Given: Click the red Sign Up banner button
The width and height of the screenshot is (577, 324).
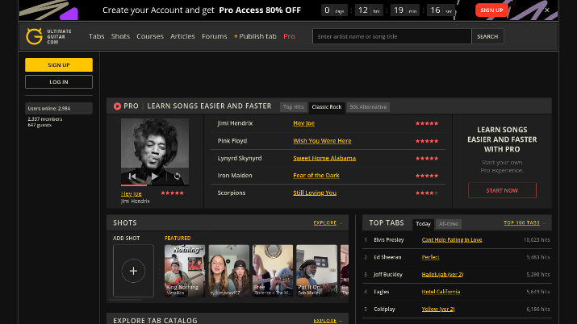Looking at the screenshot, I should pos(491,10).
